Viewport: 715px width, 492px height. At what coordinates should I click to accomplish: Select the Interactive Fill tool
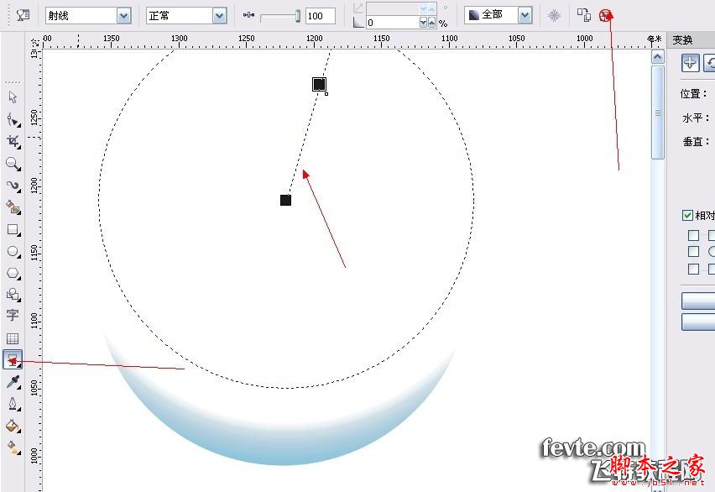coord(13,448)
